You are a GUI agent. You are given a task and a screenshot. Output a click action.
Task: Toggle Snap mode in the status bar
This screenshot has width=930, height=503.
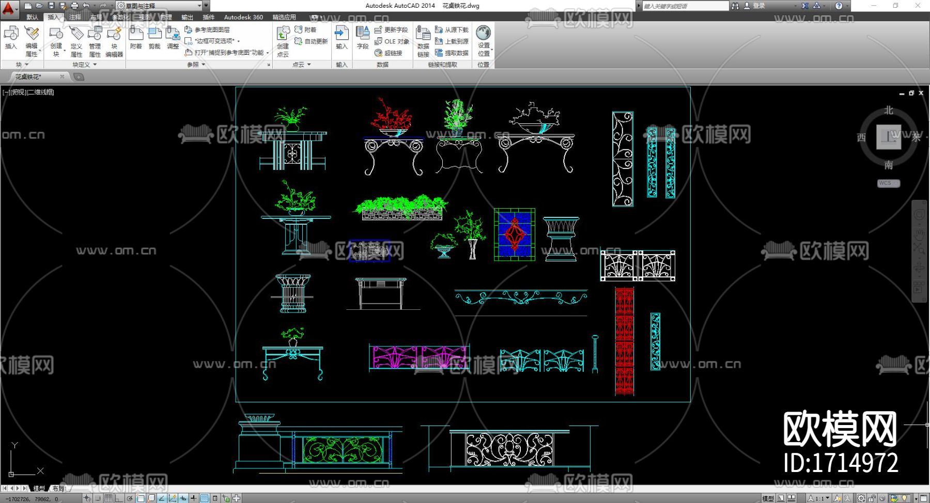(x=98, y=498)
